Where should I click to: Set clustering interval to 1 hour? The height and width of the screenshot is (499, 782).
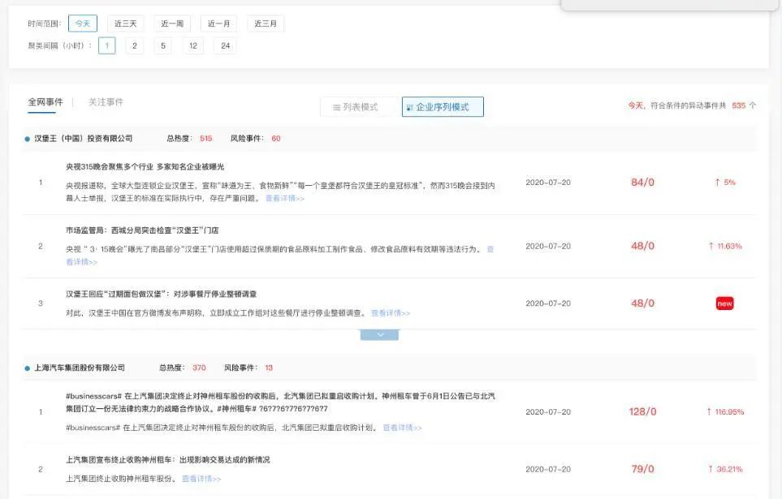tap(106, 45)
